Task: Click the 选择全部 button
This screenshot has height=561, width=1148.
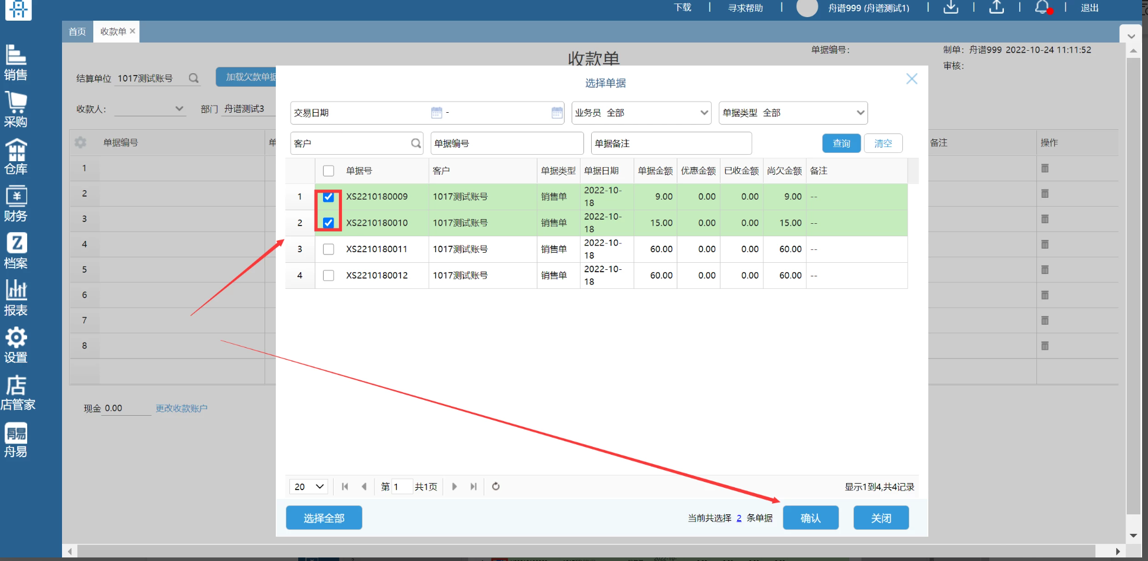Action: click(x=324, y=518)
